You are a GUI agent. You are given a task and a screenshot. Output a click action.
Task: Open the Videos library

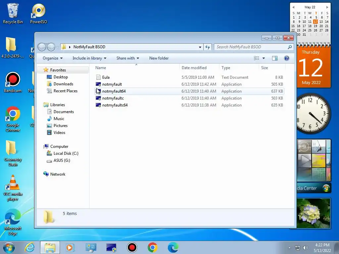click(x=59, y=132)
